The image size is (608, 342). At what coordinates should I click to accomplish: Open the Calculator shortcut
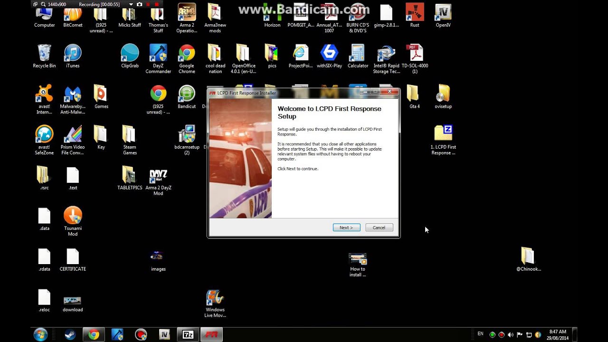[358, 56]
